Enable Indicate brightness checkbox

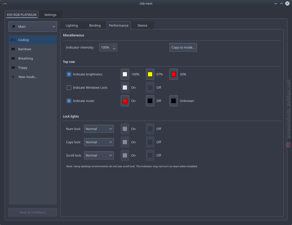pos(69,74)
